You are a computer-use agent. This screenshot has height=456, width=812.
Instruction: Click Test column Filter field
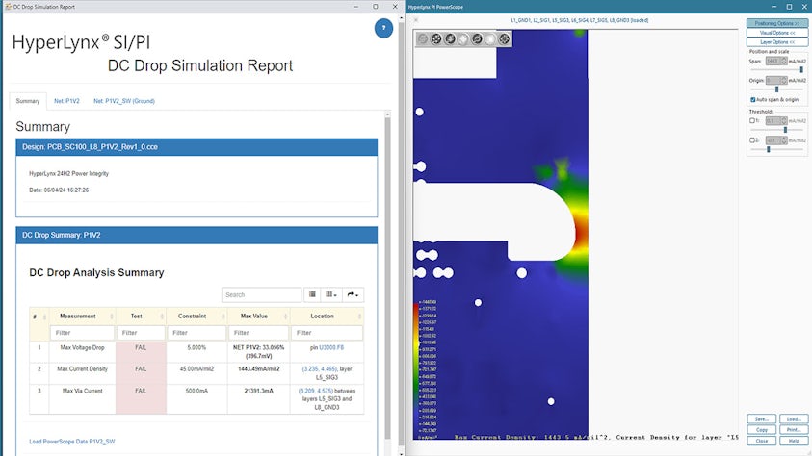click(x=141, y=333)
